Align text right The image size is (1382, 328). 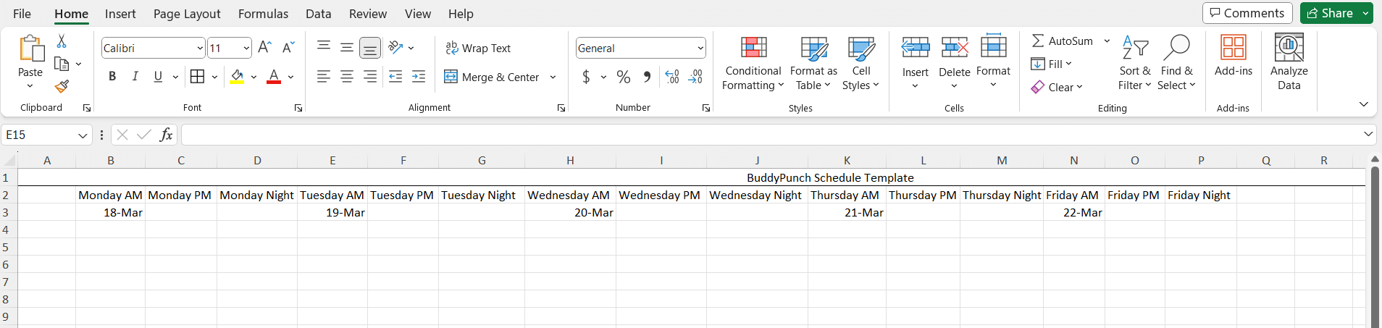coord(370,77)
